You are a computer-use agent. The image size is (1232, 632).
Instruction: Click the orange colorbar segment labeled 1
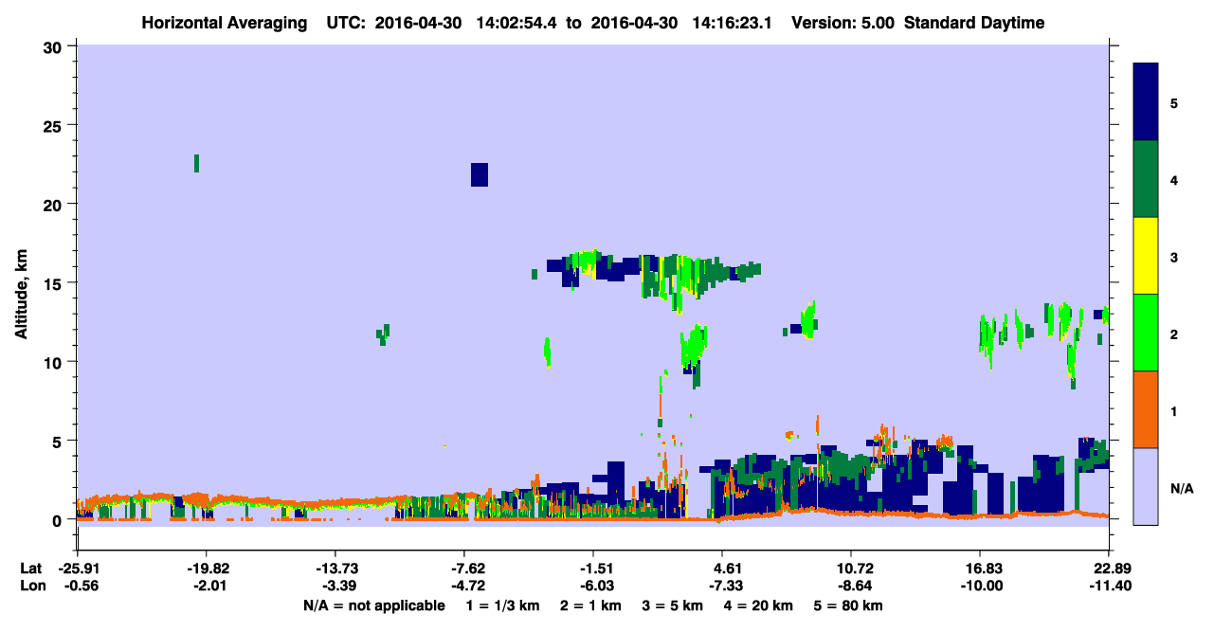pos(1146,409)
